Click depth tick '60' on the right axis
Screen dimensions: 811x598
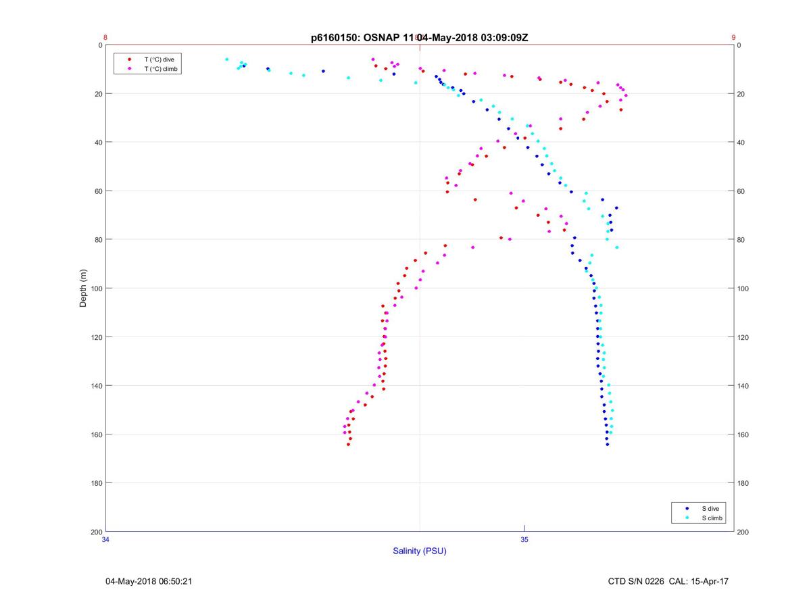[741, 191]
